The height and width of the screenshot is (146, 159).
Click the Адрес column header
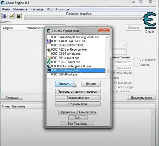tap(8, 28)
